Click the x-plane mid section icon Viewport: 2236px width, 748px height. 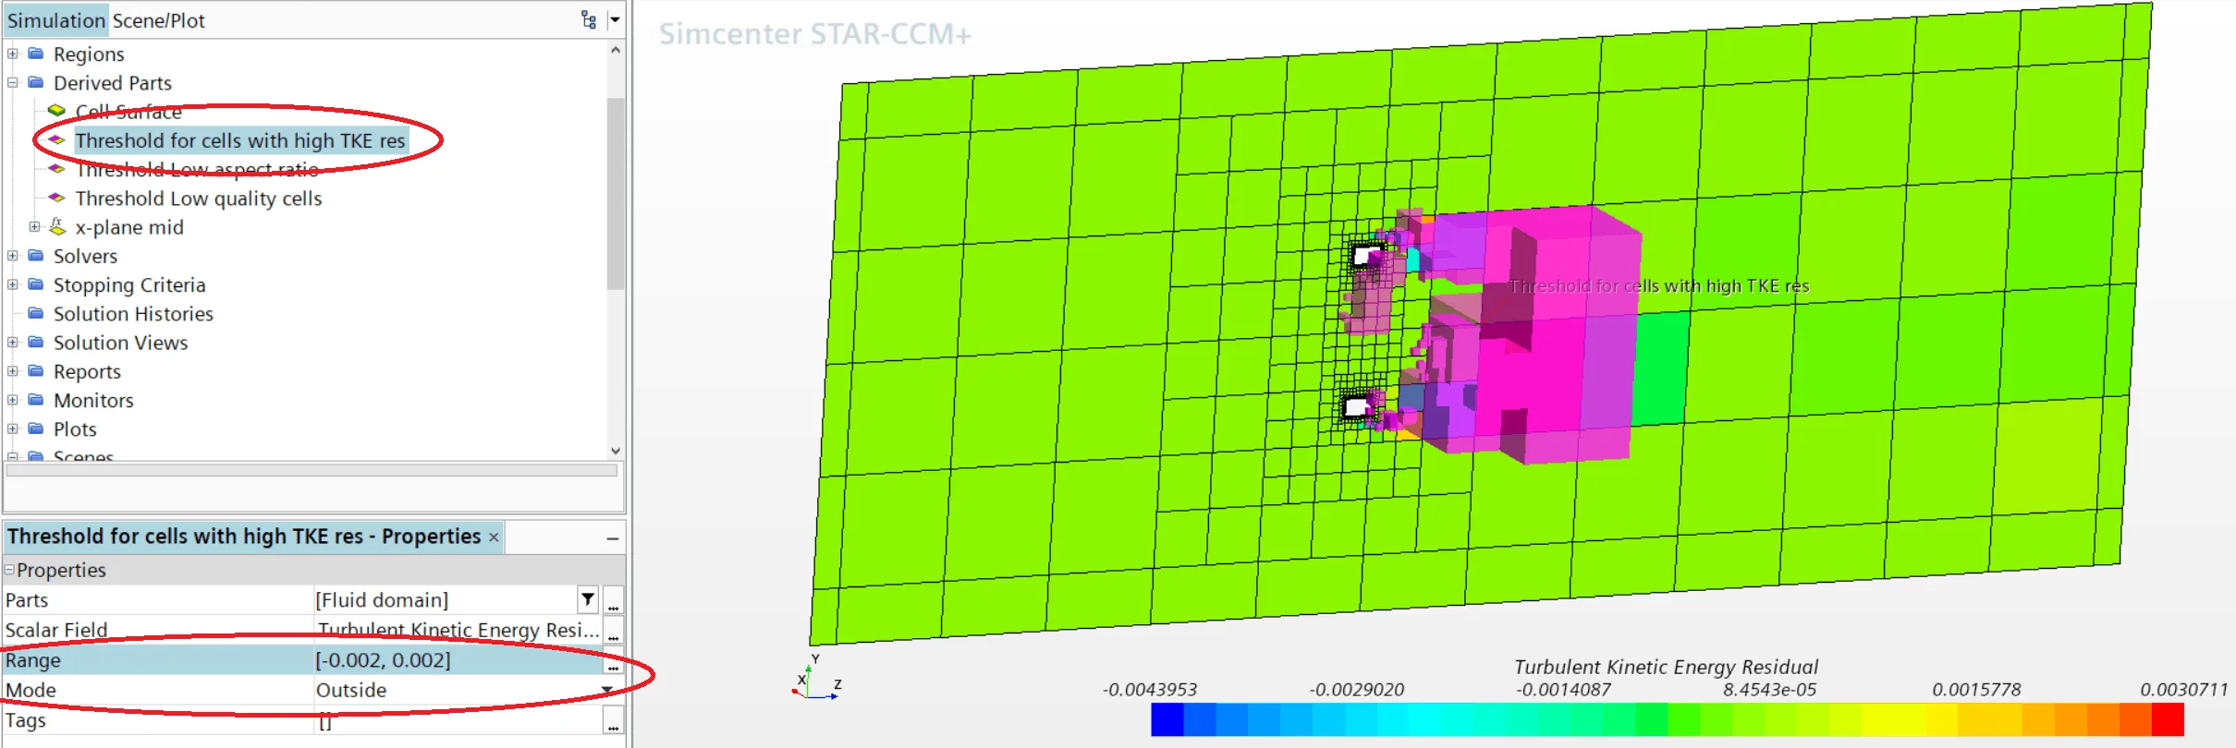pos(57,227)
